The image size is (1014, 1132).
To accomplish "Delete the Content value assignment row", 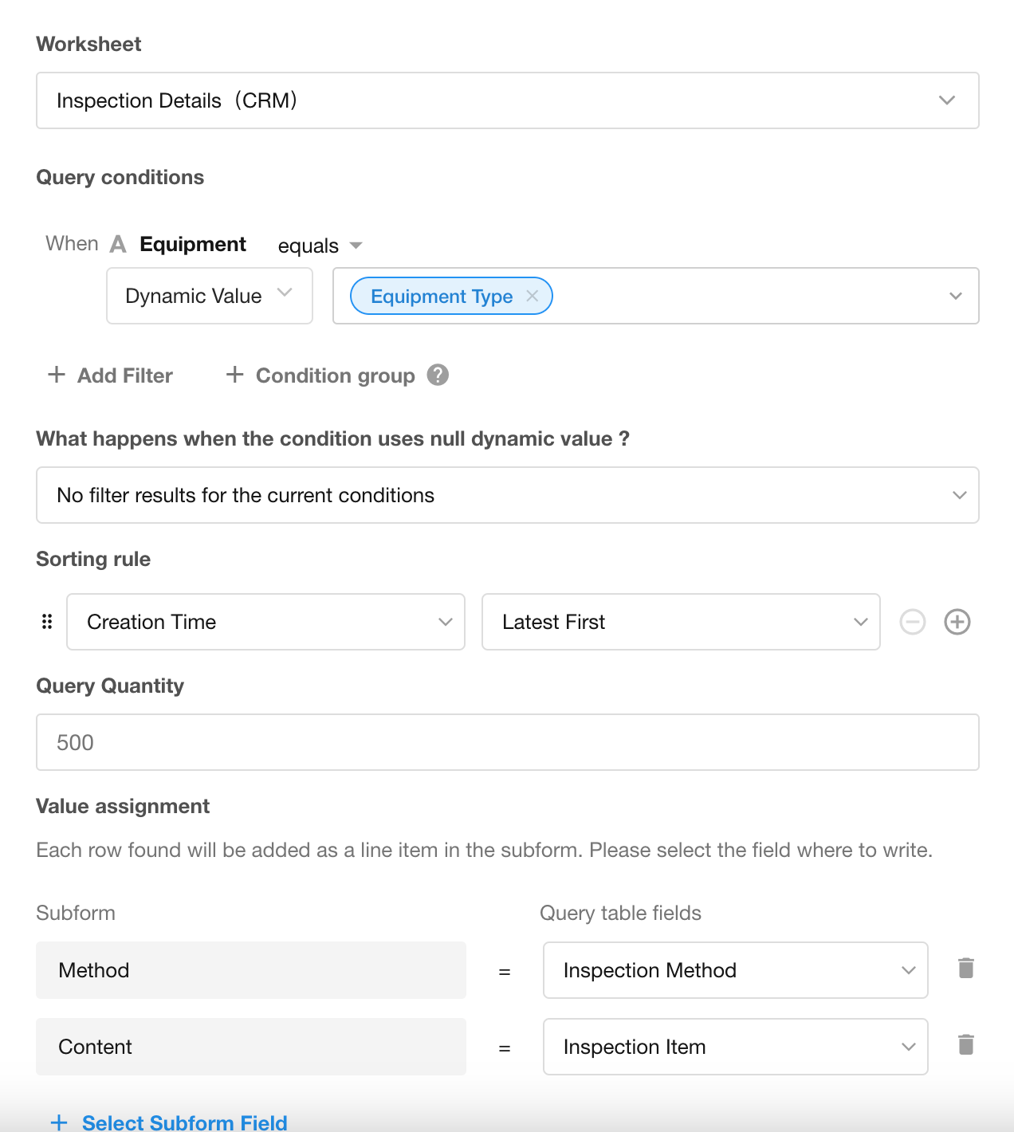I will 965,1045.
